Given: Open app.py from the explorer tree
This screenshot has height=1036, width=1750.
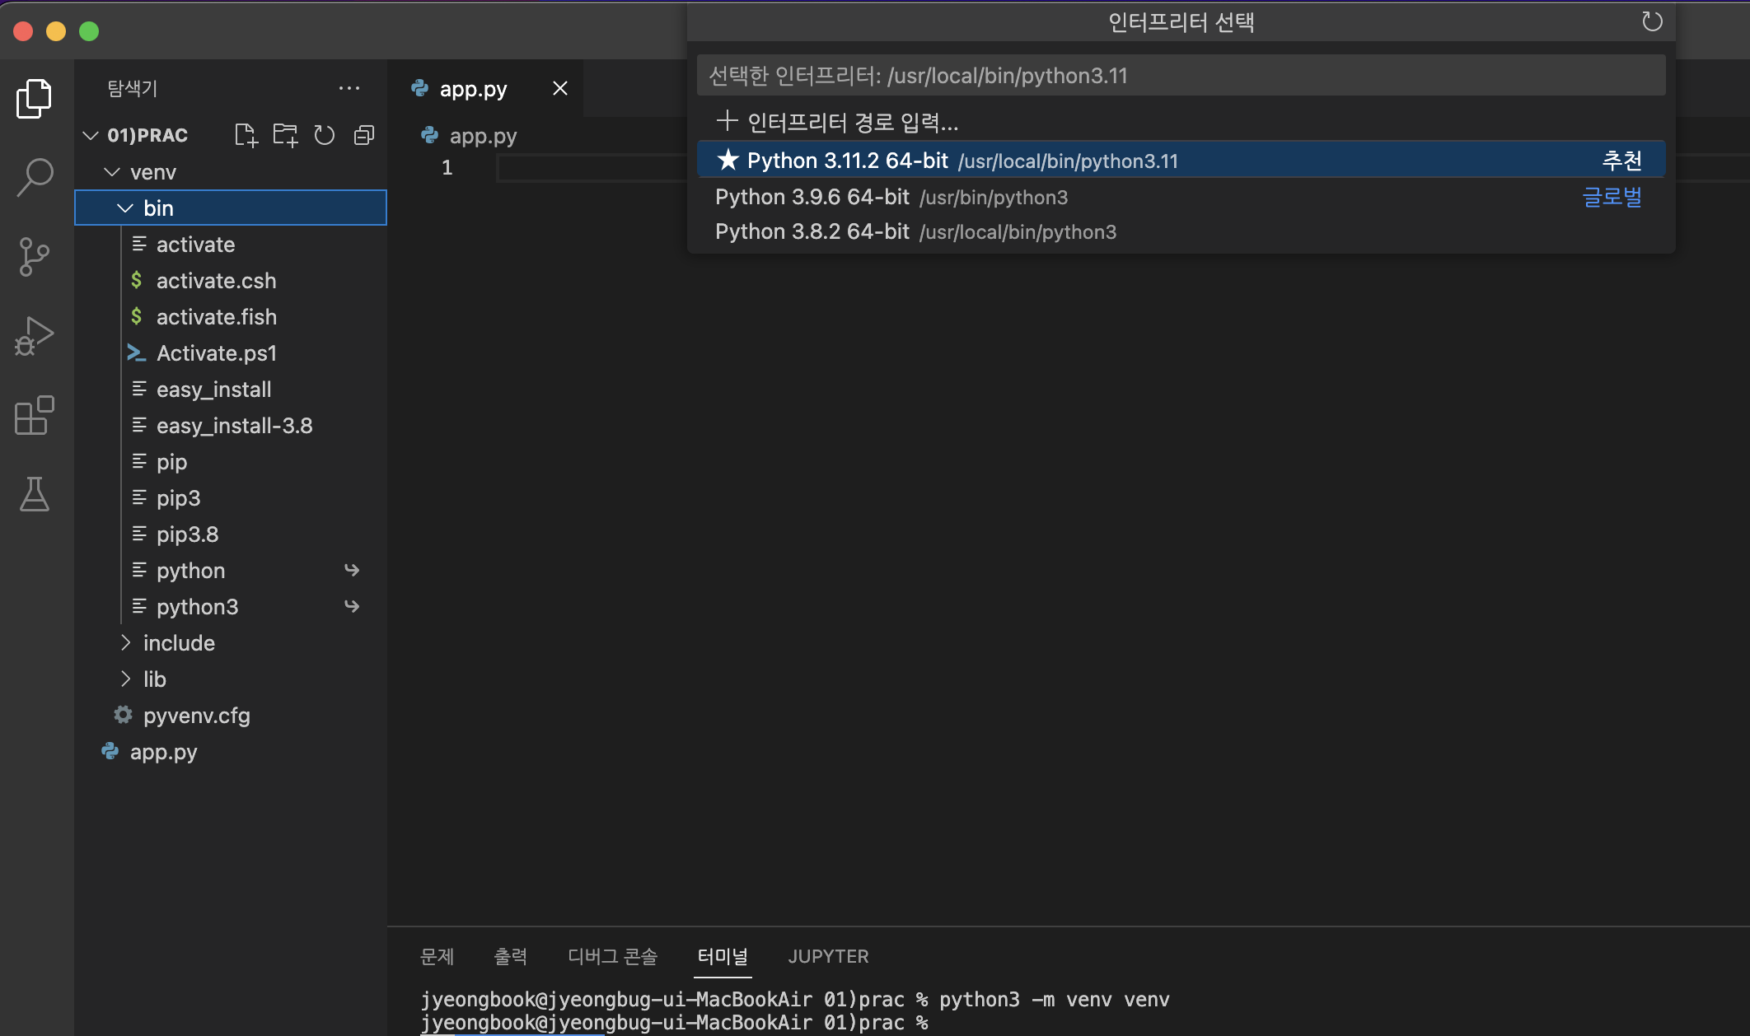Looking at the screenshot, I should click(231, 751).
